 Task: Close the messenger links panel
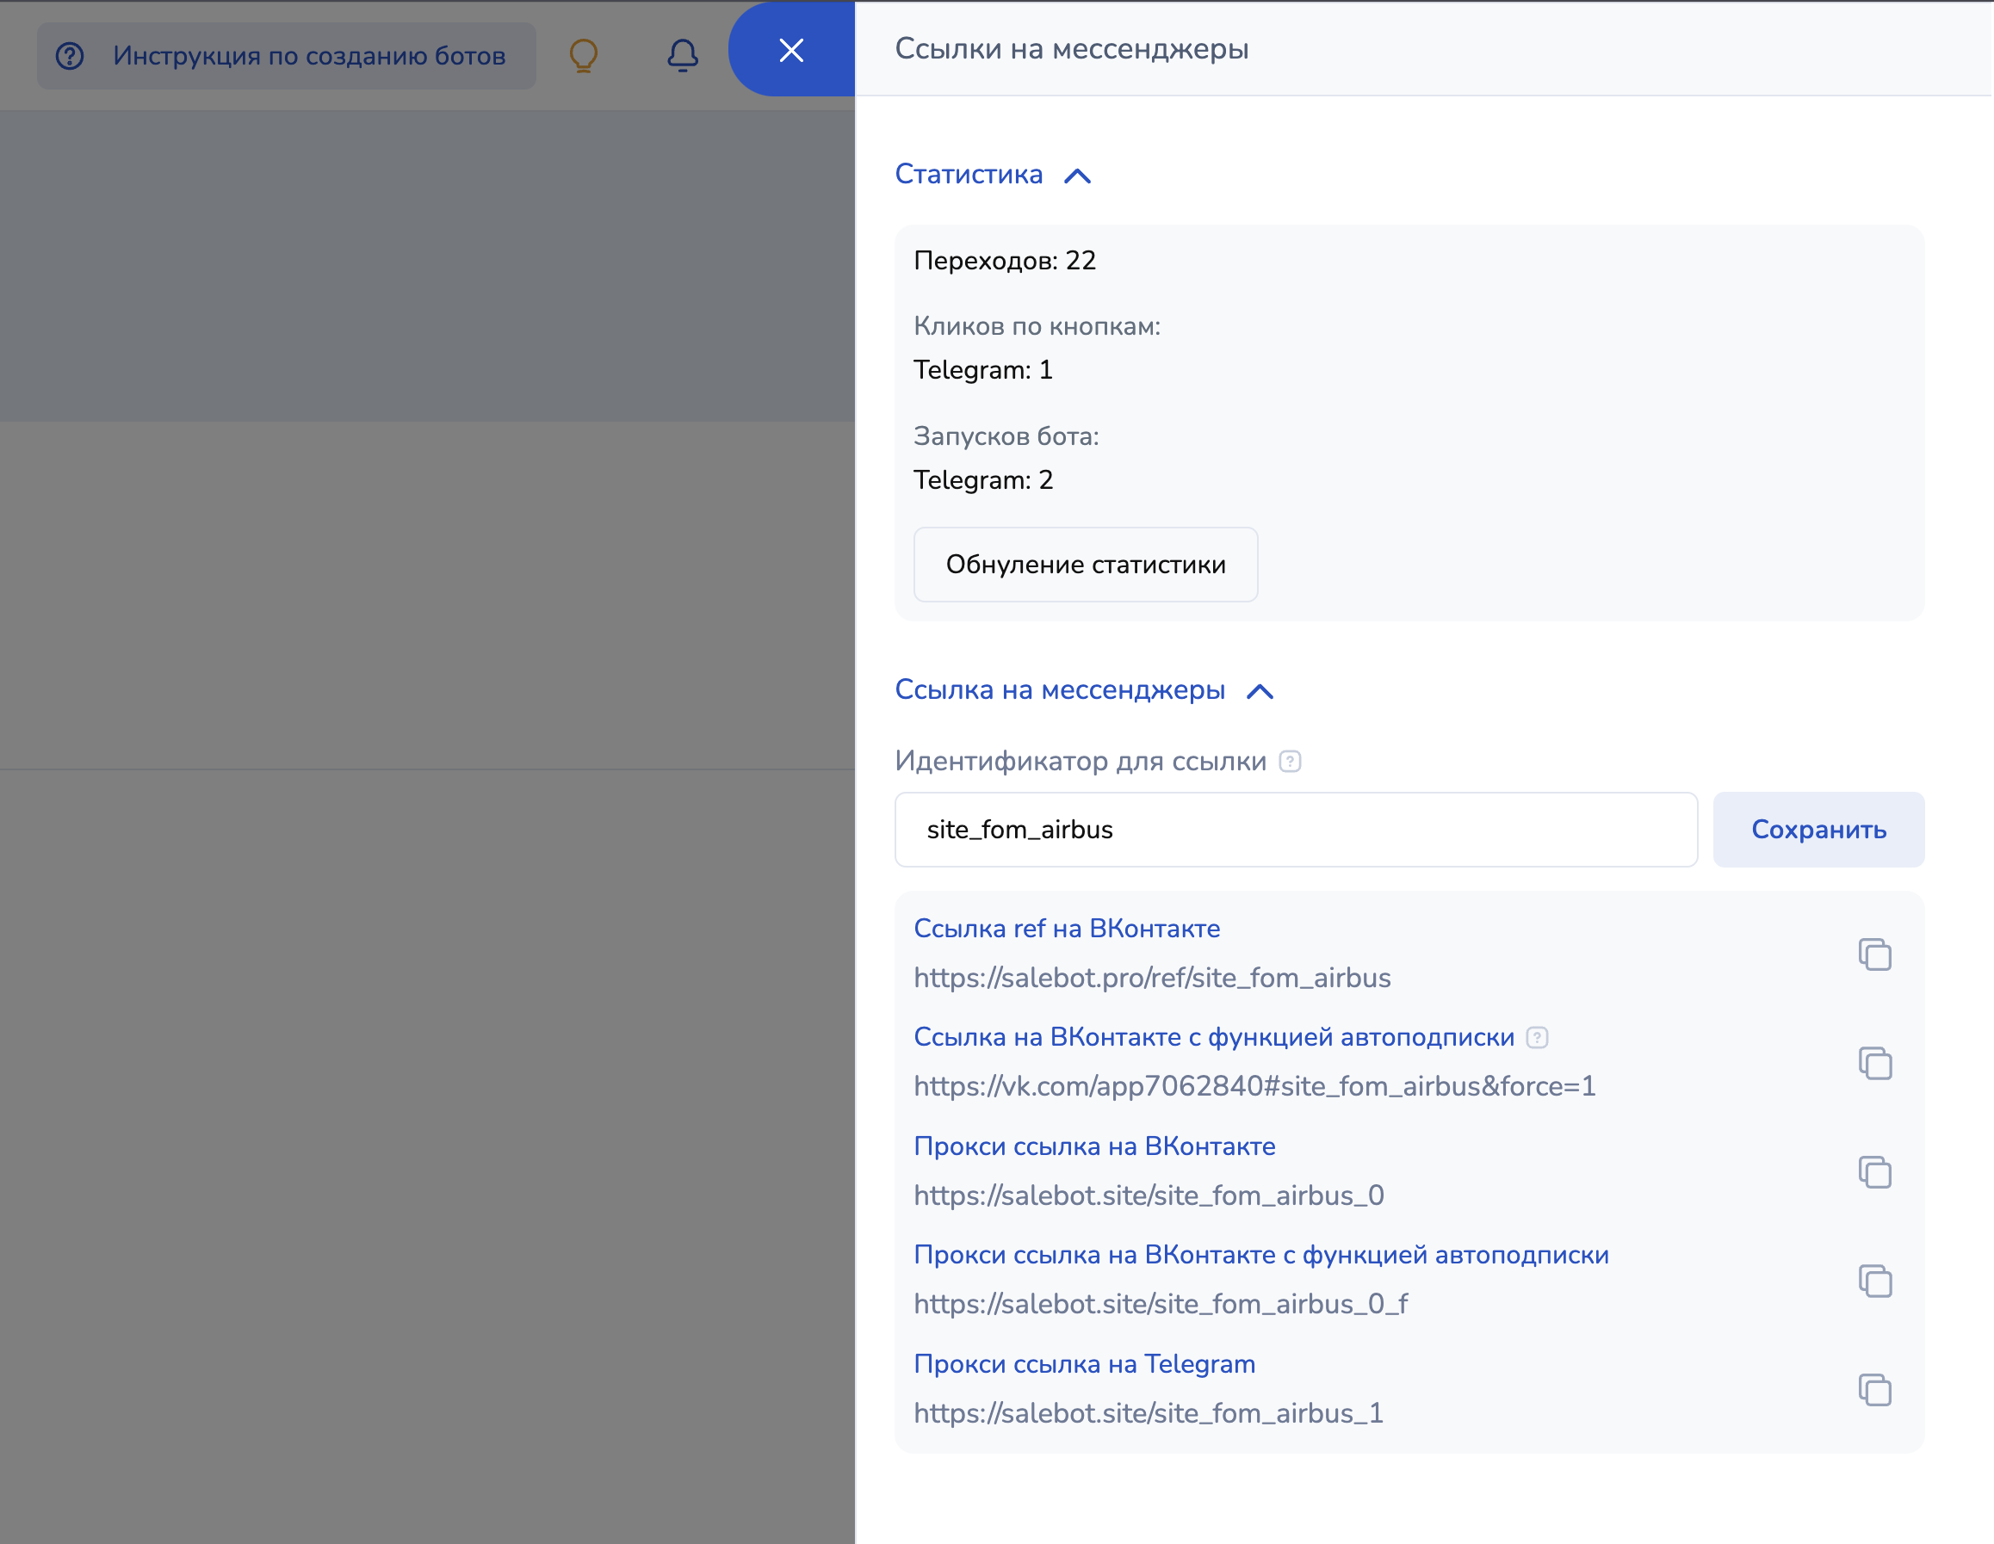coord(790,50)
